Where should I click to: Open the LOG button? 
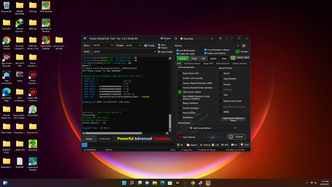[x=215, y=145]
